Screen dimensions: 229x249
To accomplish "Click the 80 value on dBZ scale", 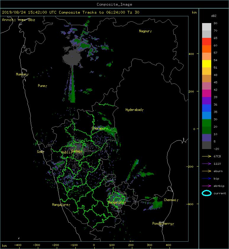I will 215,23.
